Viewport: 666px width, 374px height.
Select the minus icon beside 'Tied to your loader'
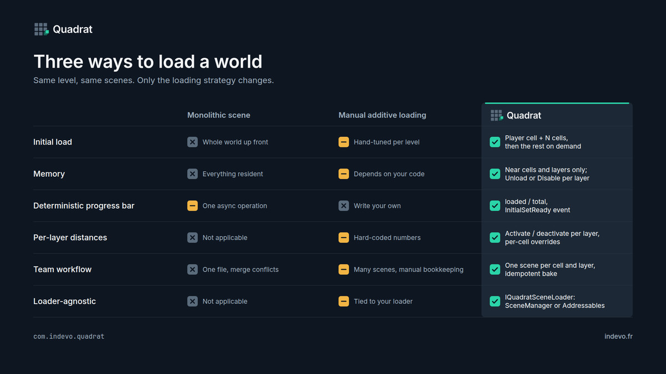pos(344,301)
